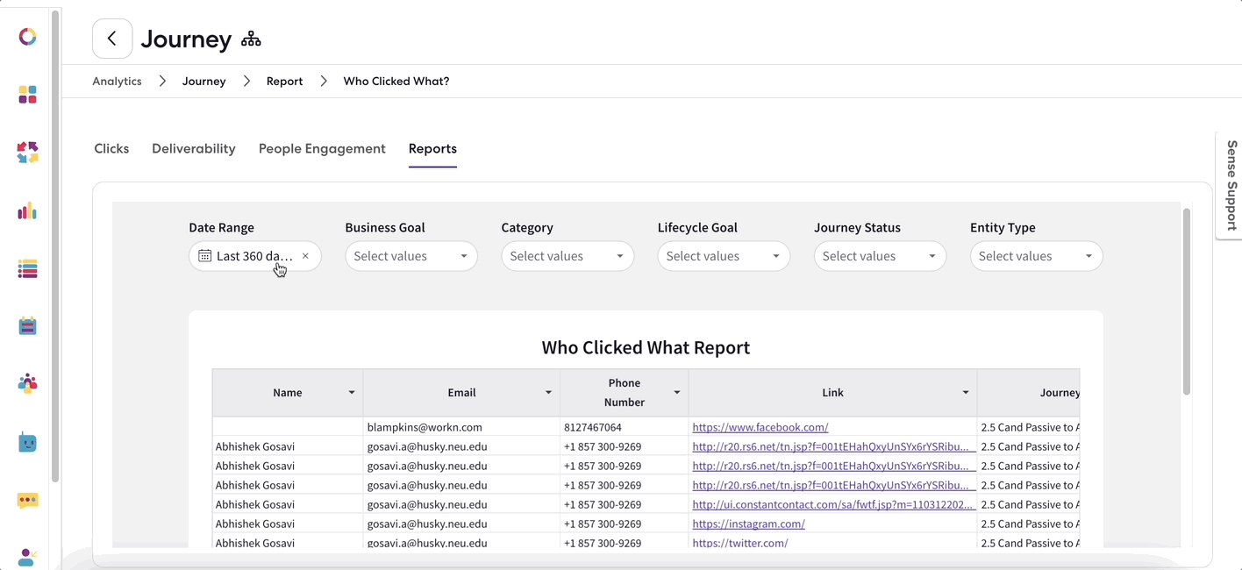
Task: Click the back arrow beside the Journey title
Action: [112, 39]
